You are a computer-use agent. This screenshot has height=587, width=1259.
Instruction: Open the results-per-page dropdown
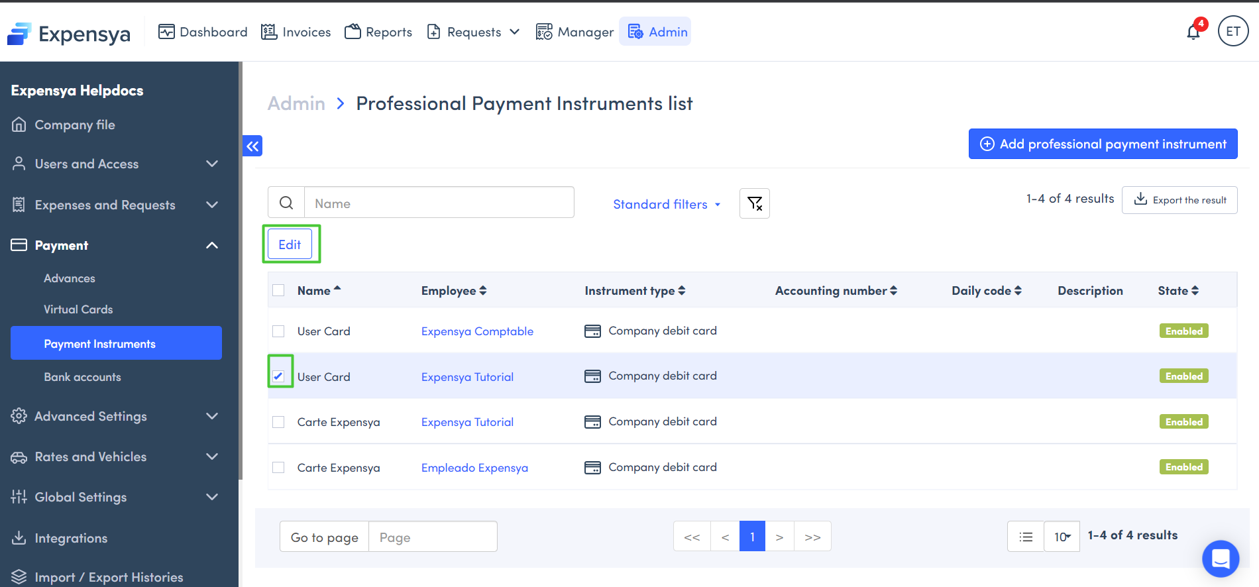pos(1062,537)
